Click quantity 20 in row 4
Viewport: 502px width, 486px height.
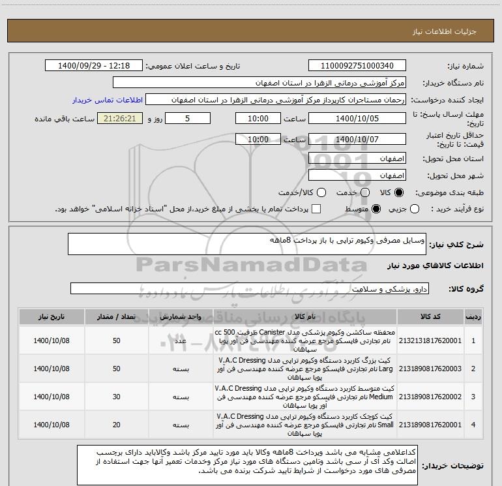click(x=117, y=425)
